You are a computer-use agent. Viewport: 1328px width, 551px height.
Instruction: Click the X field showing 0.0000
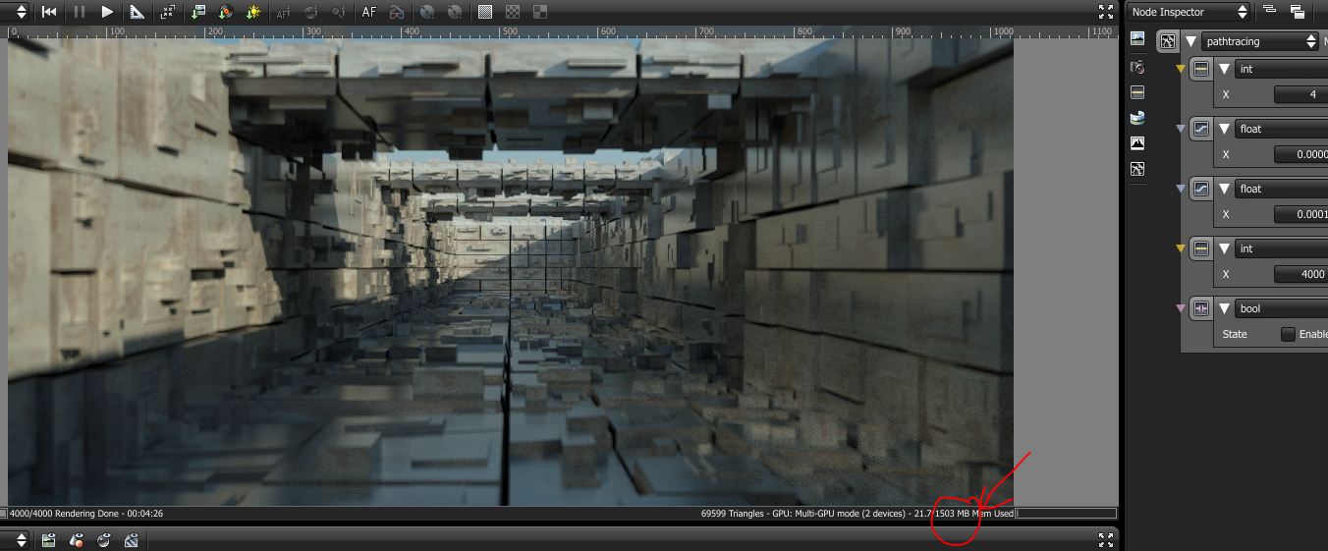[x=1300, y=154]
